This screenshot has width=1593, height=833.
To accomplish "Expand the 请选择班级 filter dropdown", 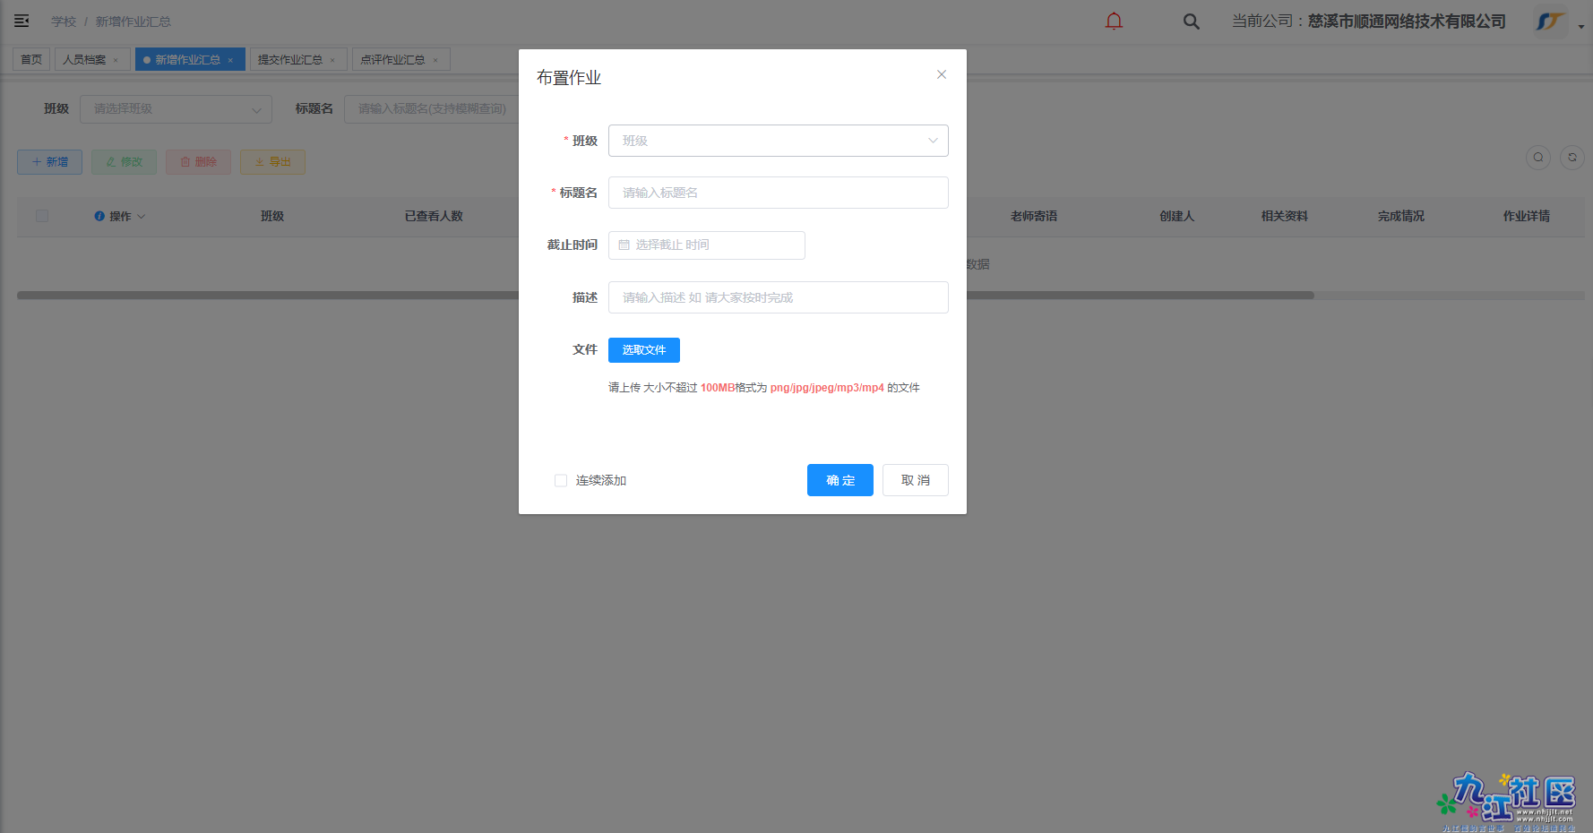I will [177, 109].
